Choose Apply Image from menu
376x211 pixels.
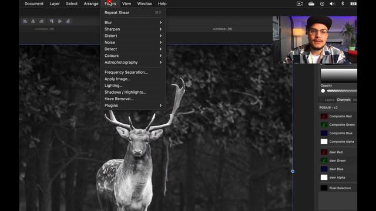(x=133, y=79)
